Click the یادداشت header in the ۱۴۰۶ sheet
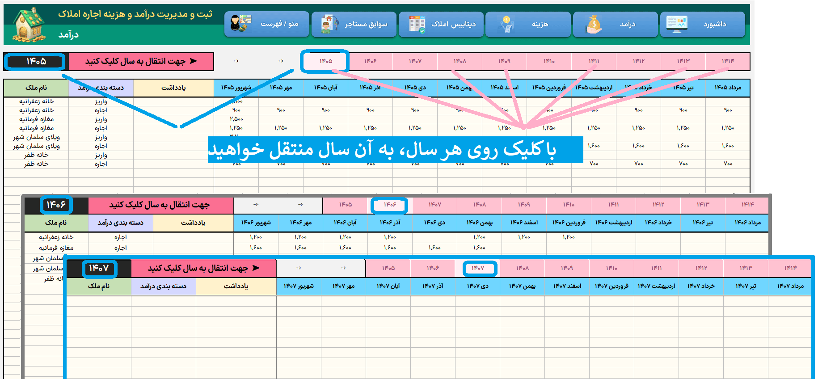The height and width of the screenshot is (379, 818). [193, 223]
